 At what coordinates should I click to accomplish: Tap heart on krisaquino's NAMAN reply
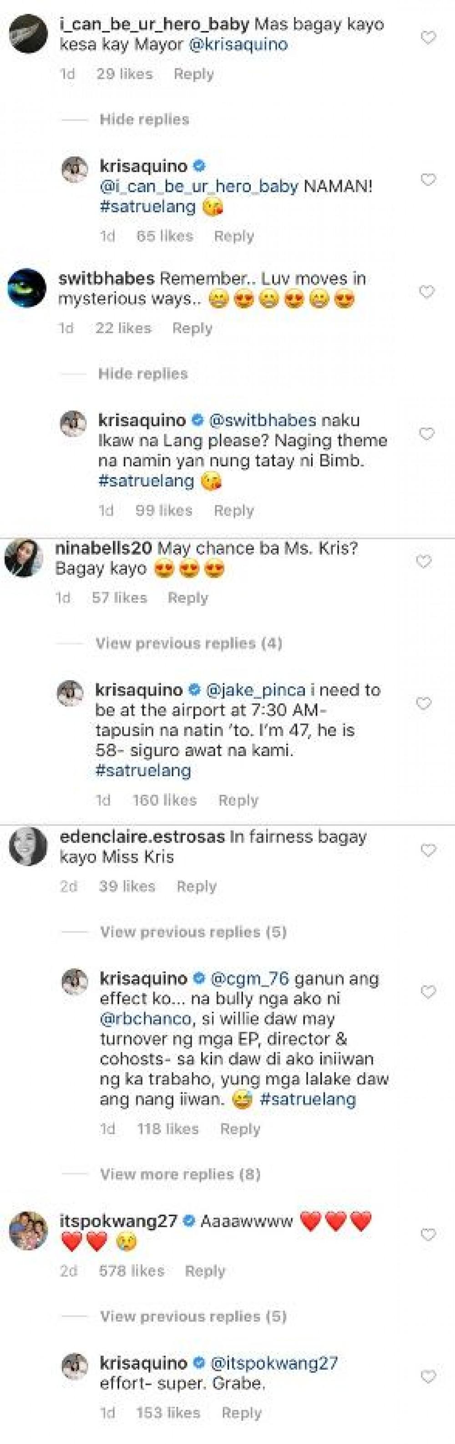point(428,179)
